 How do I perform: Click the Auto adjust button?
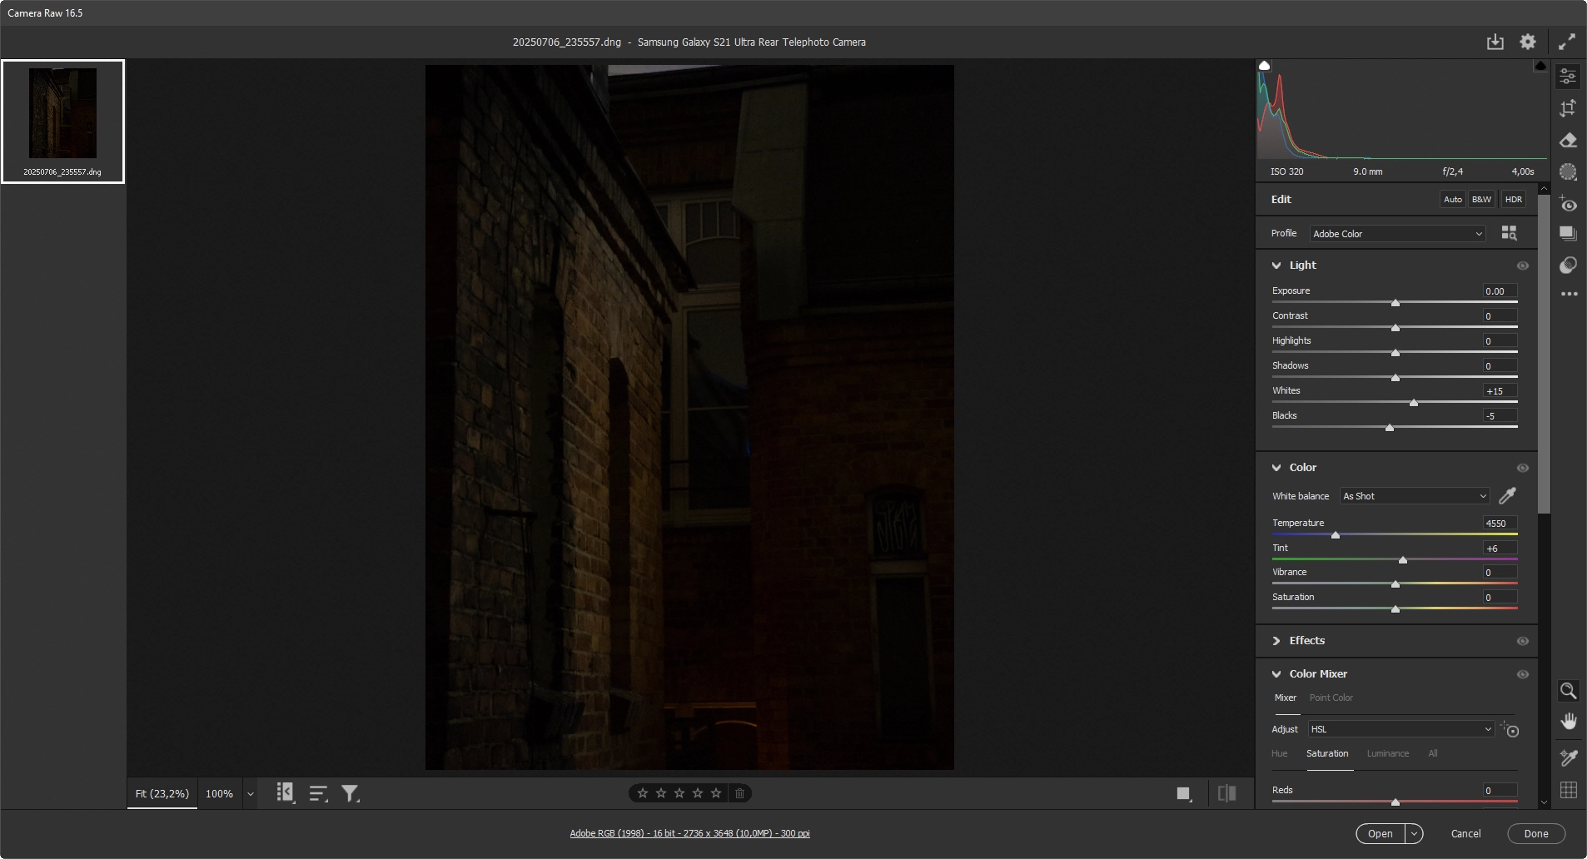click(1452, 199)
